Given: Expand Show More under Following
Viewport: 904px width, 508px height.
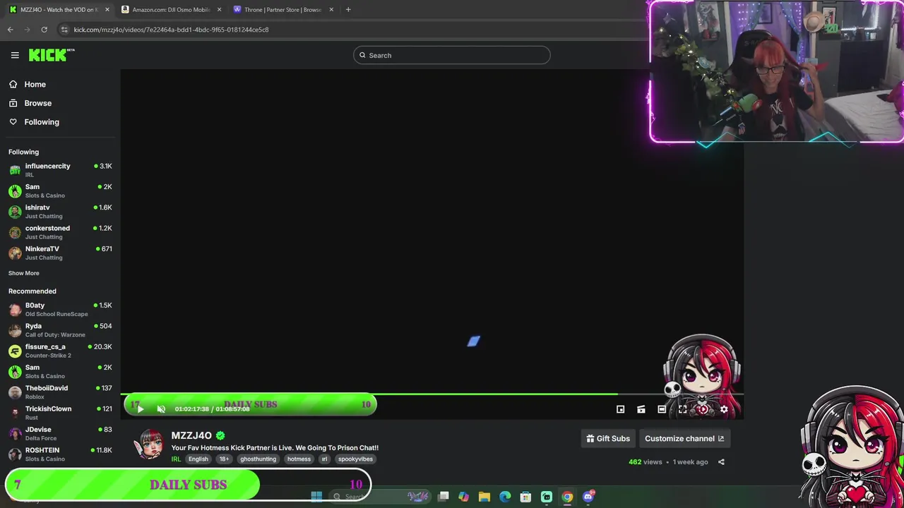Looking at the screenshot, I should 24,273.
